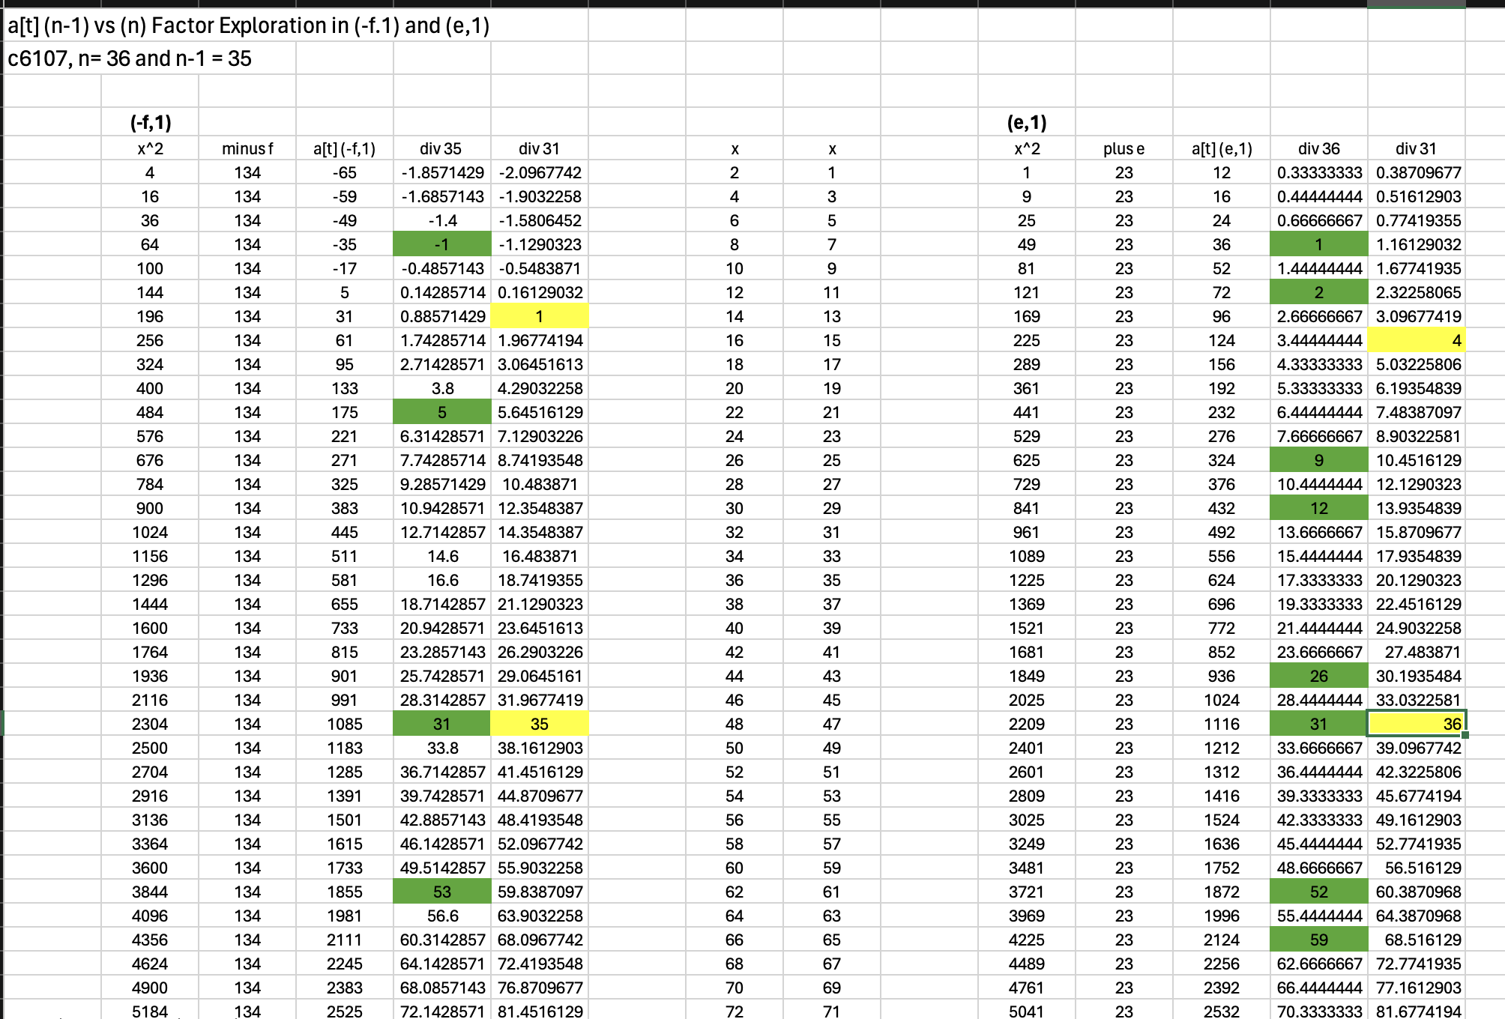Image resolution: width=1505 pixels, height=1019 pixels.
Task: Select the cell containing '56.6'
Action: click(442, 916)
